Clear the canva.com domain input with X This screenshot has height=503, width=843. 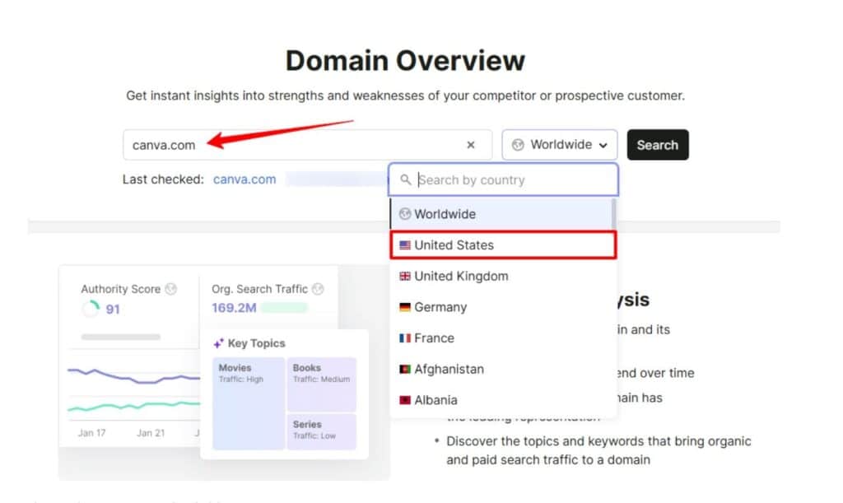coord(470,145)
